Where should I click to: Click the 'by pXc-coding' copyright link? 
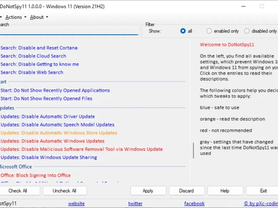coord(261,203)
